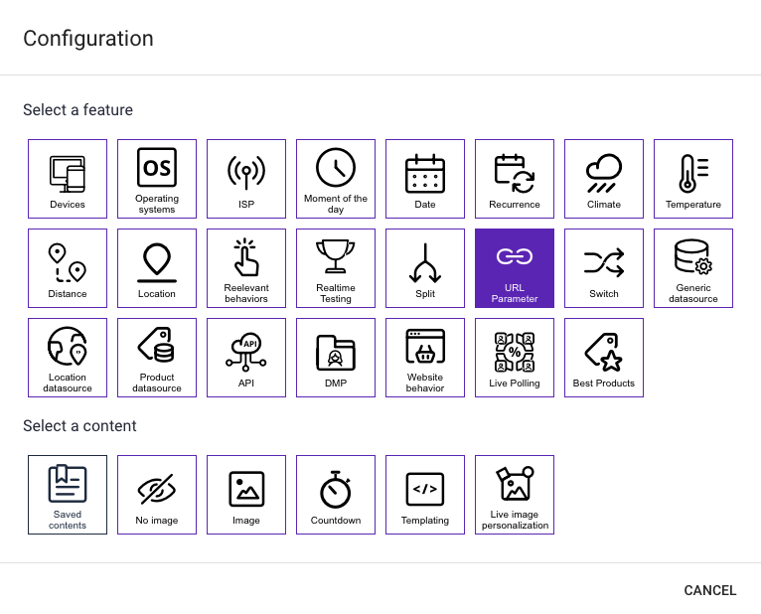Select the API feature icon

[x=246, y=358]
